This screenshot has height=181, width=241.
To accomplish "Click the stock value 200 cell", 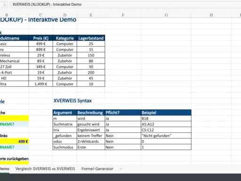I will (x=91, y=73).
